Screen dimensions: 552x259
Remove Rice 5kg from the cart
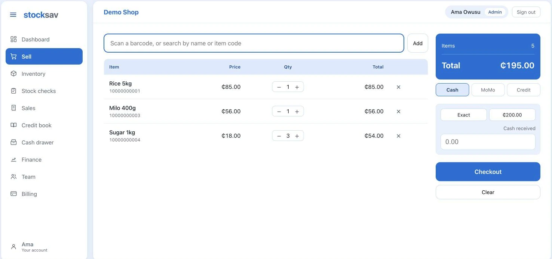(398, 87)
